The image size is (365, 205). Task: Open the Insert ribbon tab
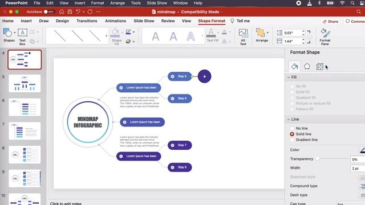point(26,21)
